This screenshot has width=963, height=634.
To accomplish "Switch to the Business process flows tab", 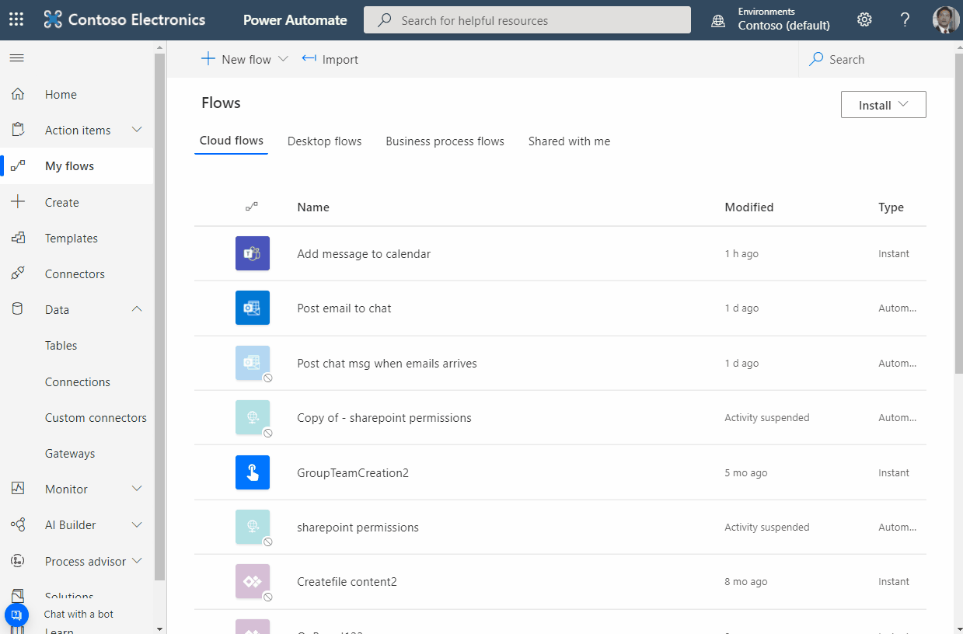I will pyautogui.click(x=445, y=141).
